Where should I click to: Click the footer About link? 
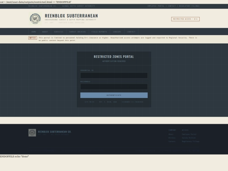[171, 134]
